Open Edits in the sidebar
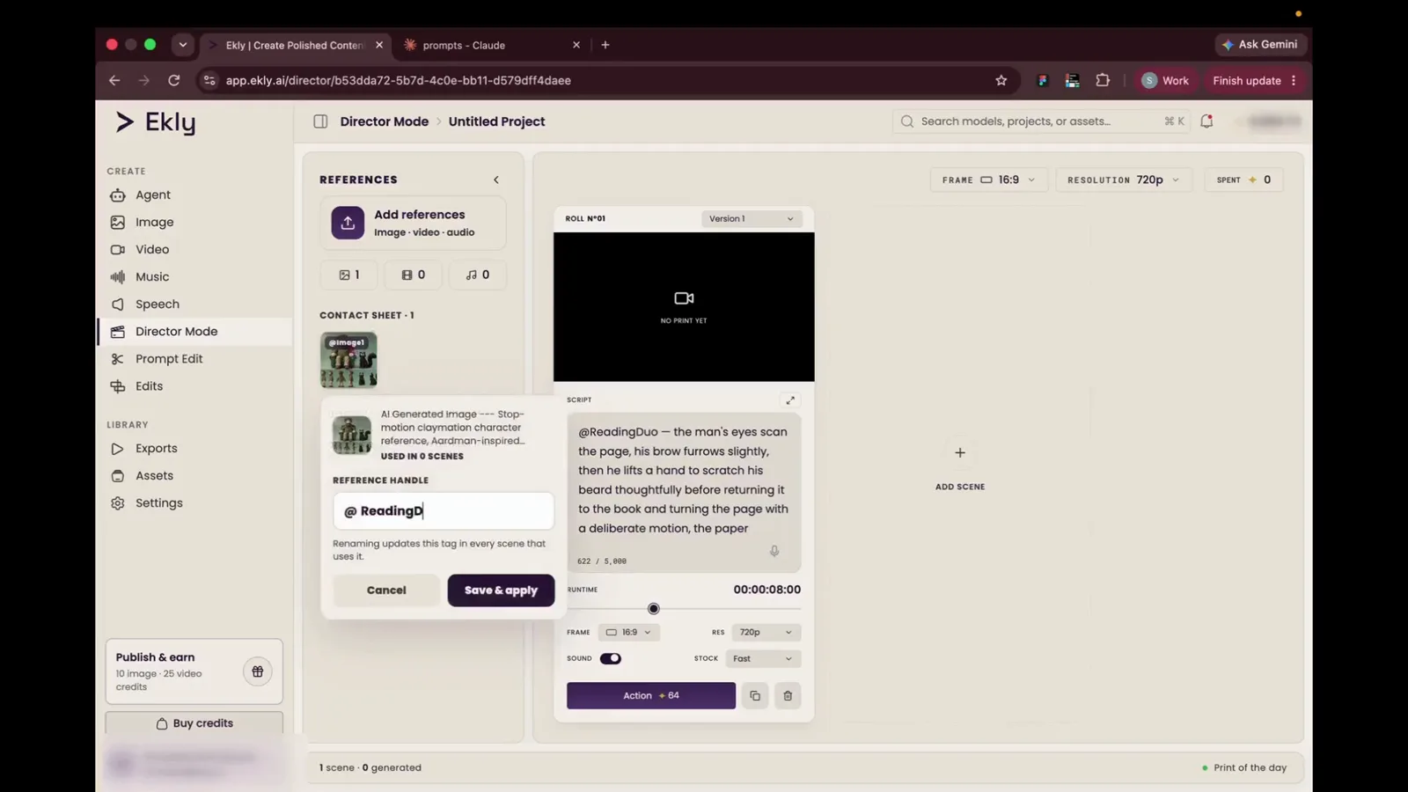 (x=149, y=385)
